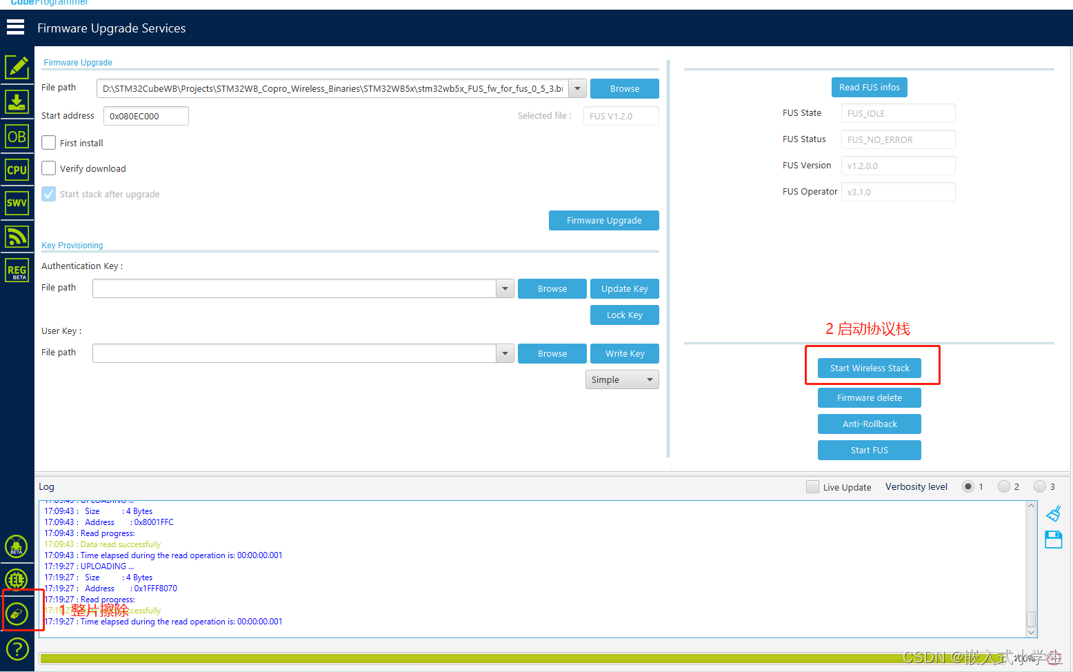Click the Start address input field
The image size is (1073, 672).
pyautogui.click(x=146, y=116)
